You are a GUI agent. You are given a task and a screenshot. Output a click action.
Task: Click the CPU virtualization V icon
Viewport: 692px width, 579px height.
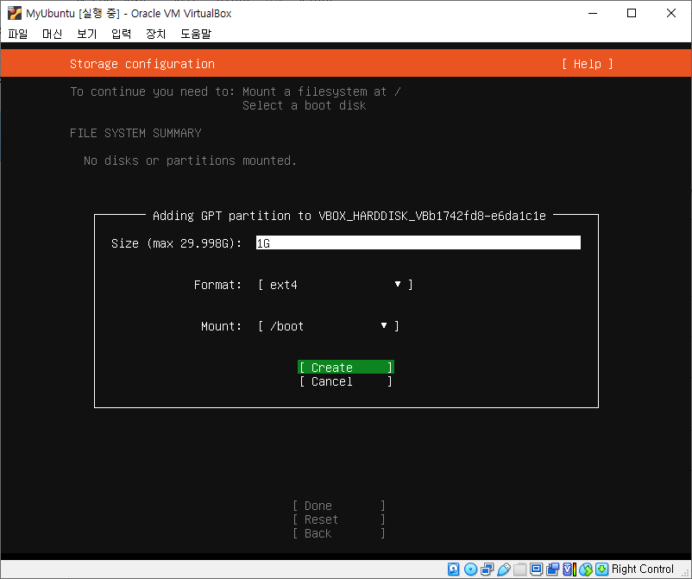[569, 569]
